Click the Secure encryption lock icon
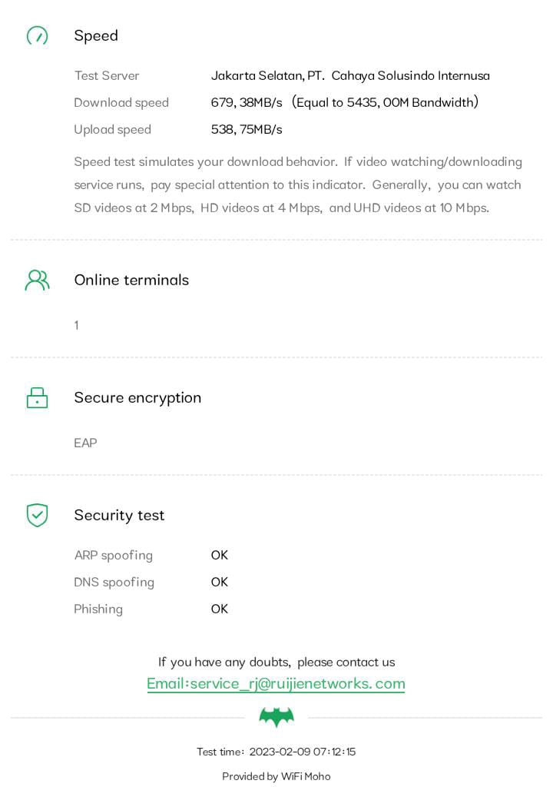 [37, 397]
